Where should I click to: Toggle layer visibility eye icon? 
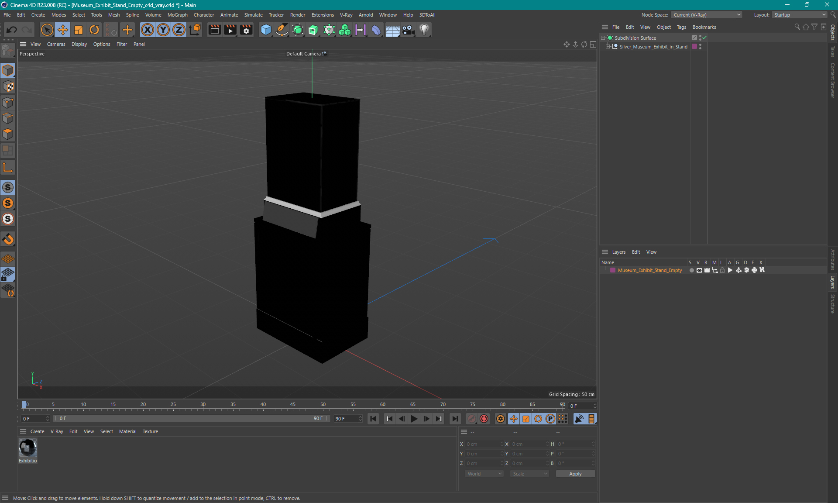[699, 270]
